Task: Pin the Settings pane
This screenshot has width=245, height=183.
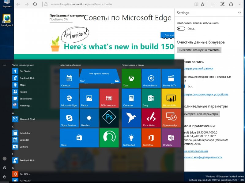Action: [x=239, y=13]
